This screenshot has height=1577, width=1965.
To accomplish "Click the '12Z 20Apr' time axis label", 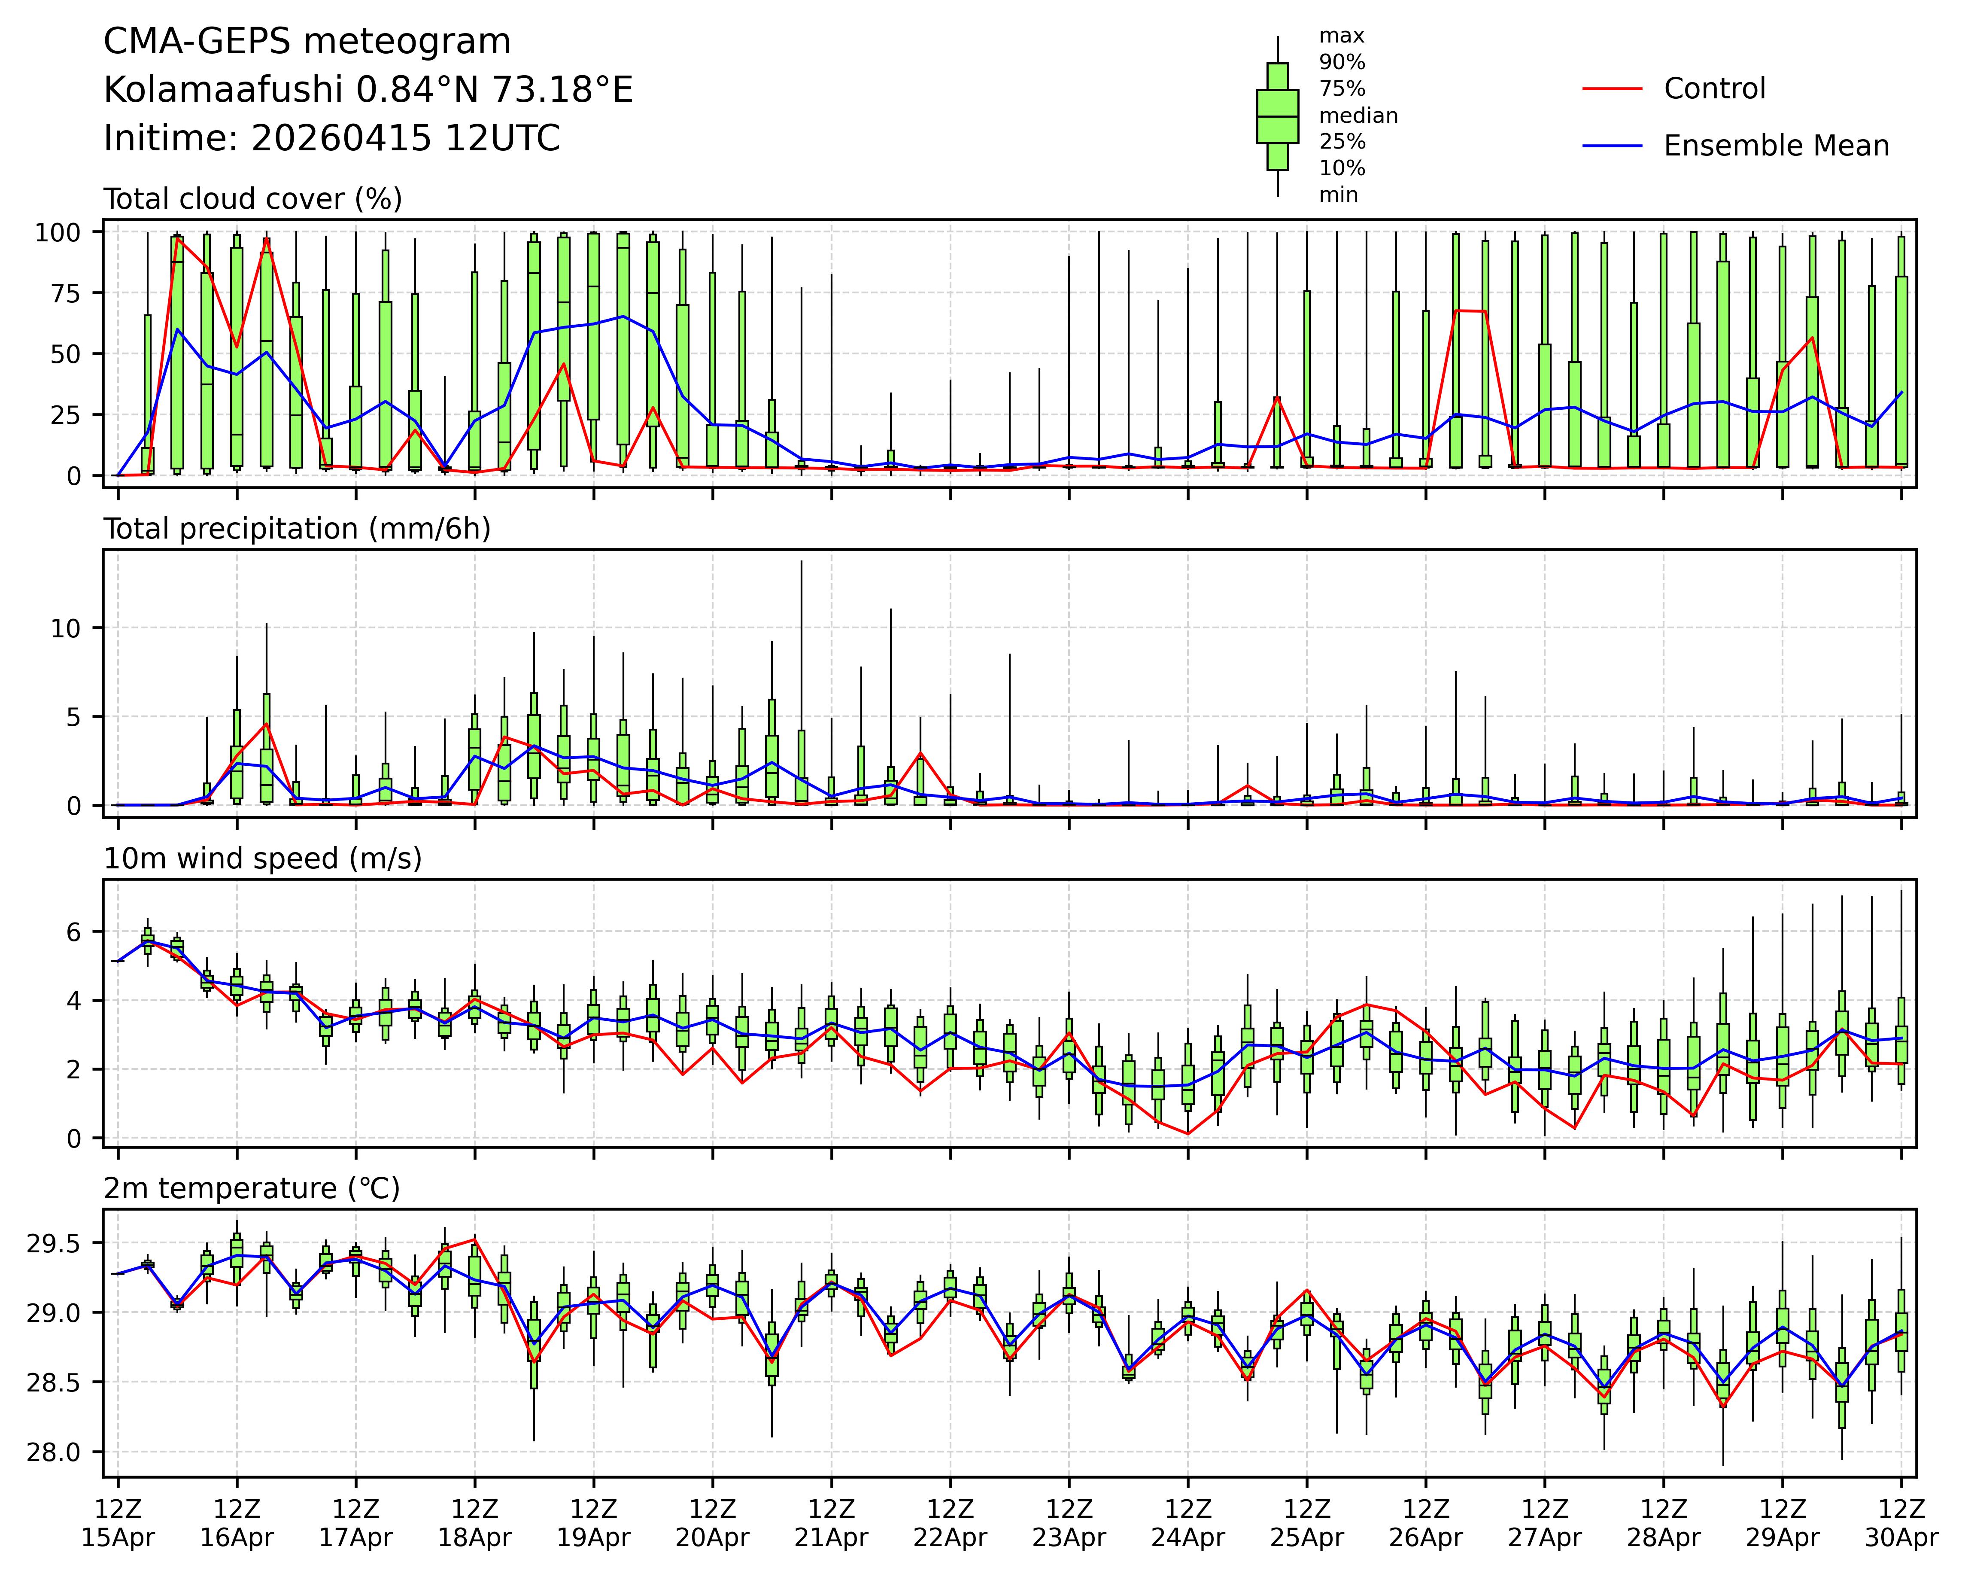I will pos(712,1522).
